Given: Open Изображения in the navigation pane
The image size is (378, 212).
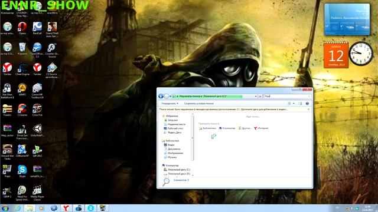Looking at the screenshot, I should tap(175, 153).
